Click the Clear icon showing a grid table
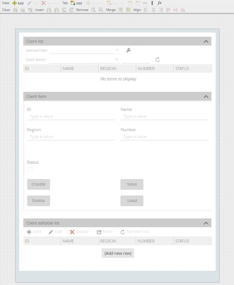This screenshot has height=285, width=234. coord(30,10)
